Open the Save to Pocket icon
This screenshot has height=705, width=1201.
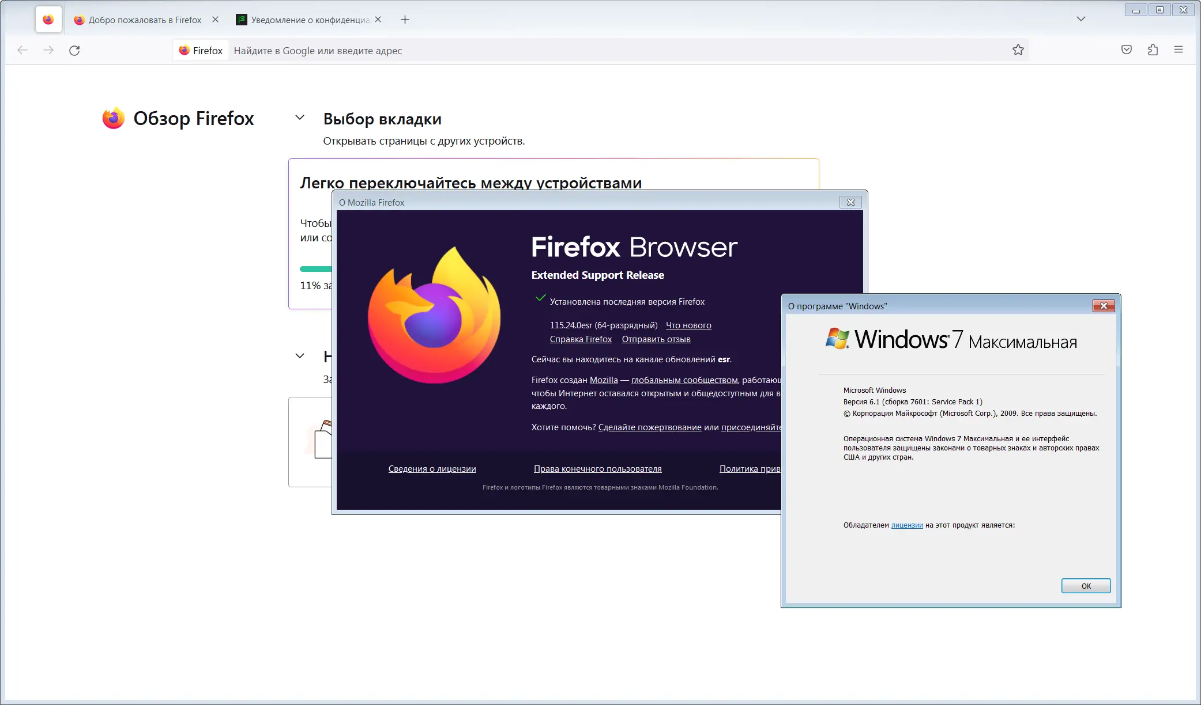pyautogui.click(x=1126, y=50)
